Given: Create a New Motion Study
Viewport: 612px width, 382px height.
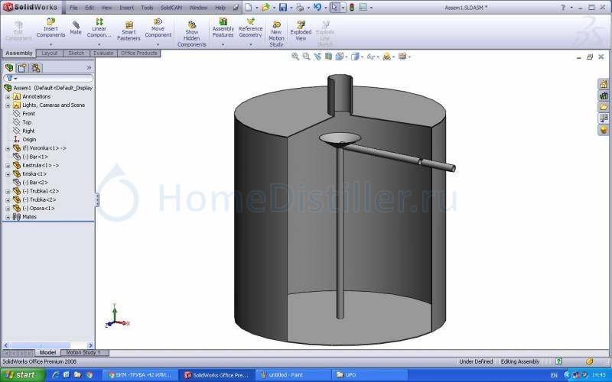Looking at the screenshot, I should tap(276, 34).
